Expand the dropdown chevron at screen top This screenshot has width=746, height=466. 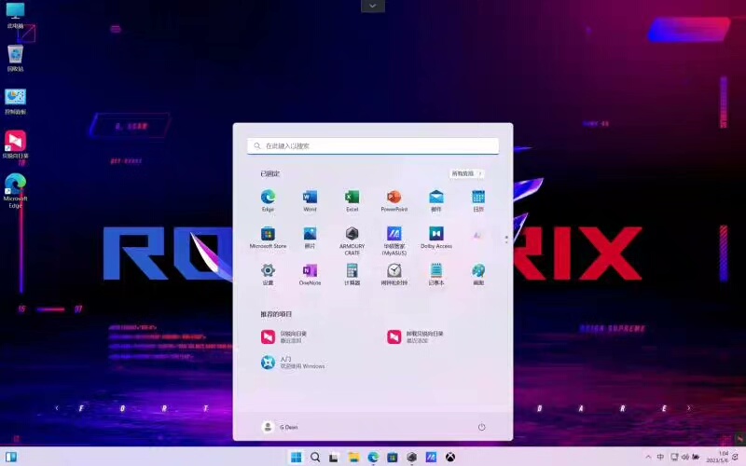373,6
